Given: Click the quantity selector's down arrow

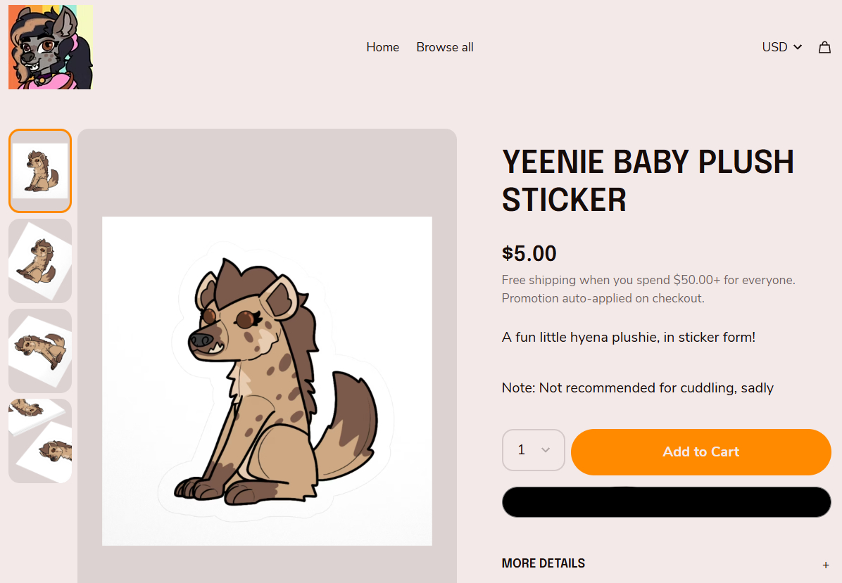Looking at the screenshot, I should [x=545, y=450].
